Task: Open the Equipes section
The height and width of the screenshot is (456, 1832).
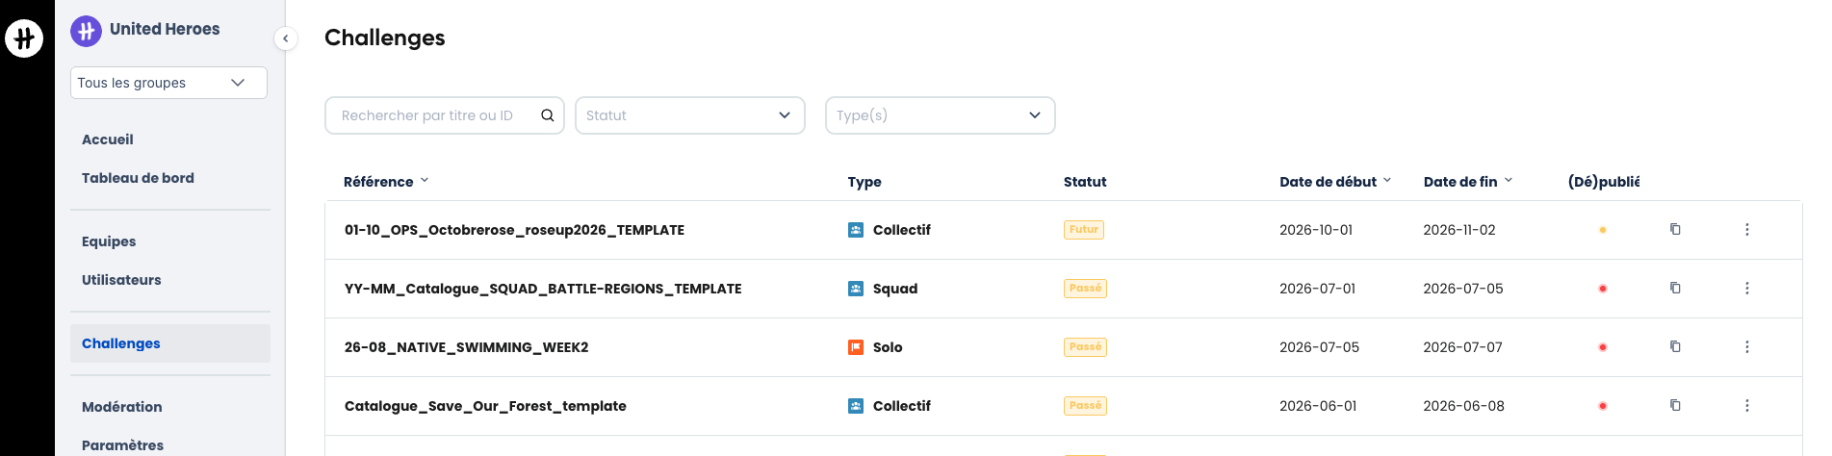Action: [109, 241]
